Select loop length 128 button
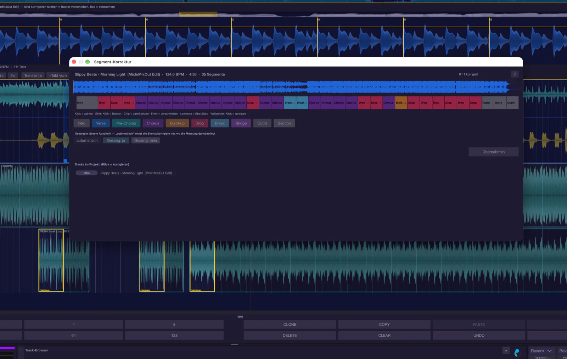Screen dimensions: 567x359 (x=174, y=335)
